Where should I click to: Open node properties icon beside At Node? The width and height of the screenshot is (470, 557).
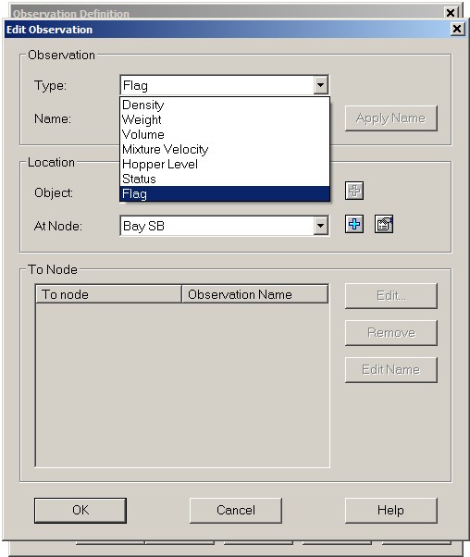click(x=384, y=224)
